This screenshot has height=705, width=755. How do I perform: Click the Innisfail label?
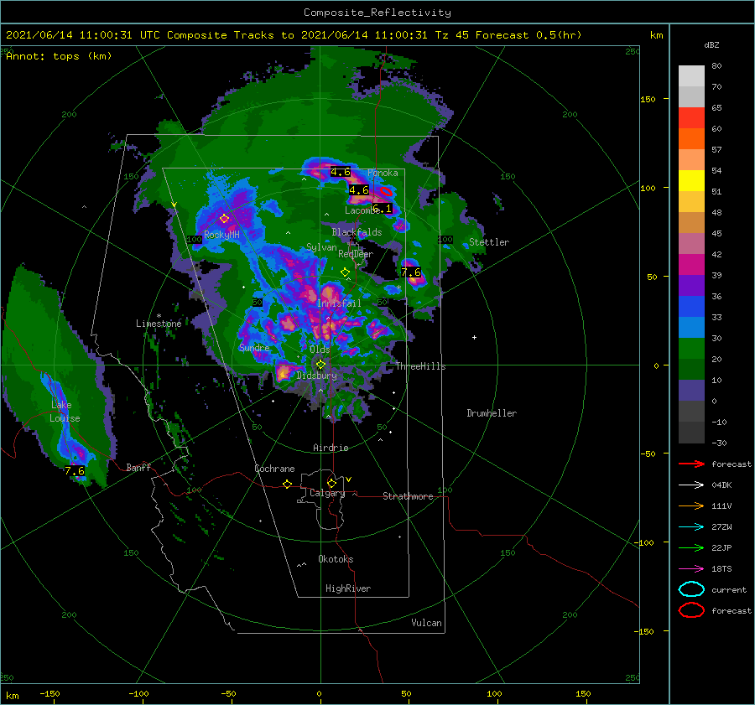point(339,303)
